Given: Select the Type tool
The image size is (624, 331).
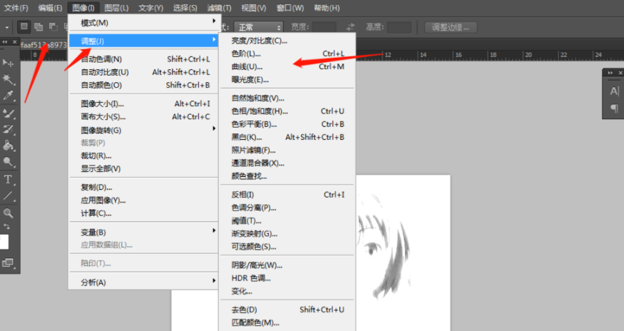Looking at the screenshot, I should [x=8, y=179].
